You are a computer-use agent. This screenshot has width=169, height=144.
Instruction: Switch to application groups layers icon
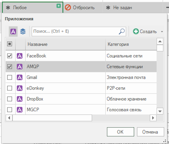coord(23,32)
